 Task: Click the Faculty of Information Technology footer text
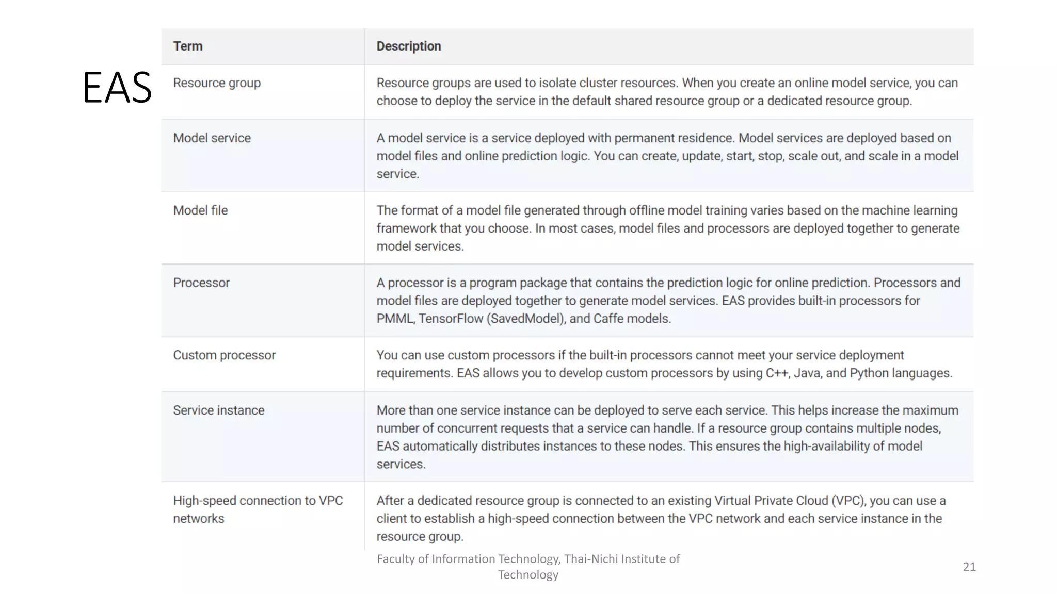point(528,559)
